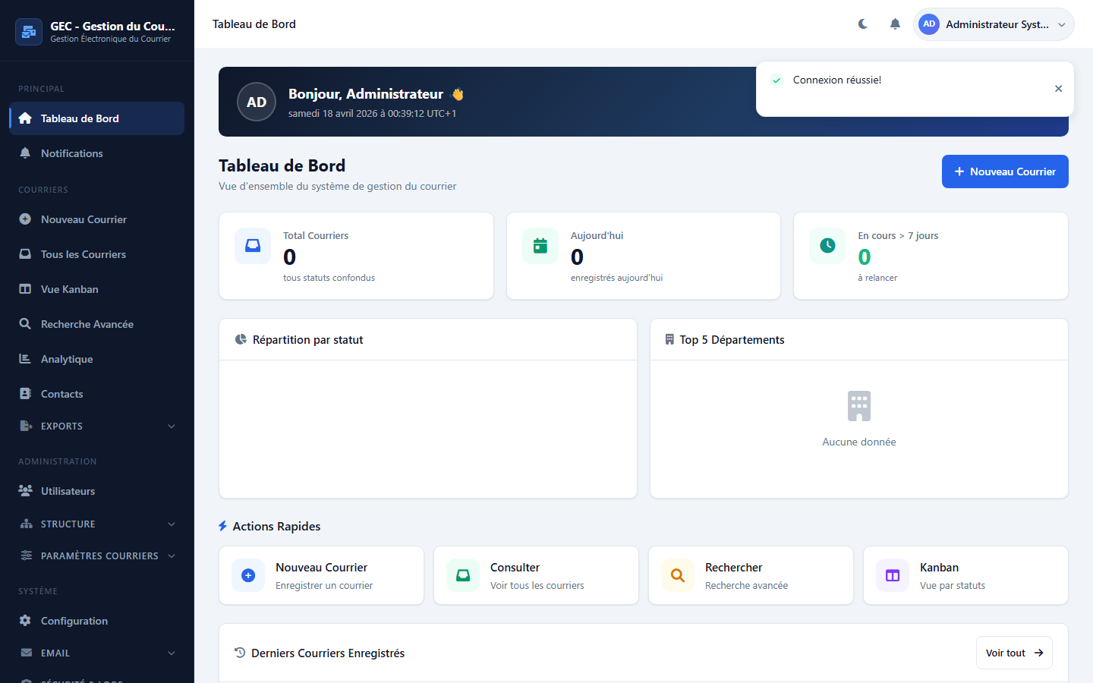Click the Total Courriers inbox icon

(253, 246)
